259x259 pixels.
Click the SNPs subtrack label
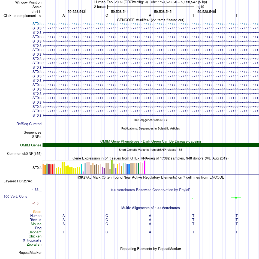(37, 137)
